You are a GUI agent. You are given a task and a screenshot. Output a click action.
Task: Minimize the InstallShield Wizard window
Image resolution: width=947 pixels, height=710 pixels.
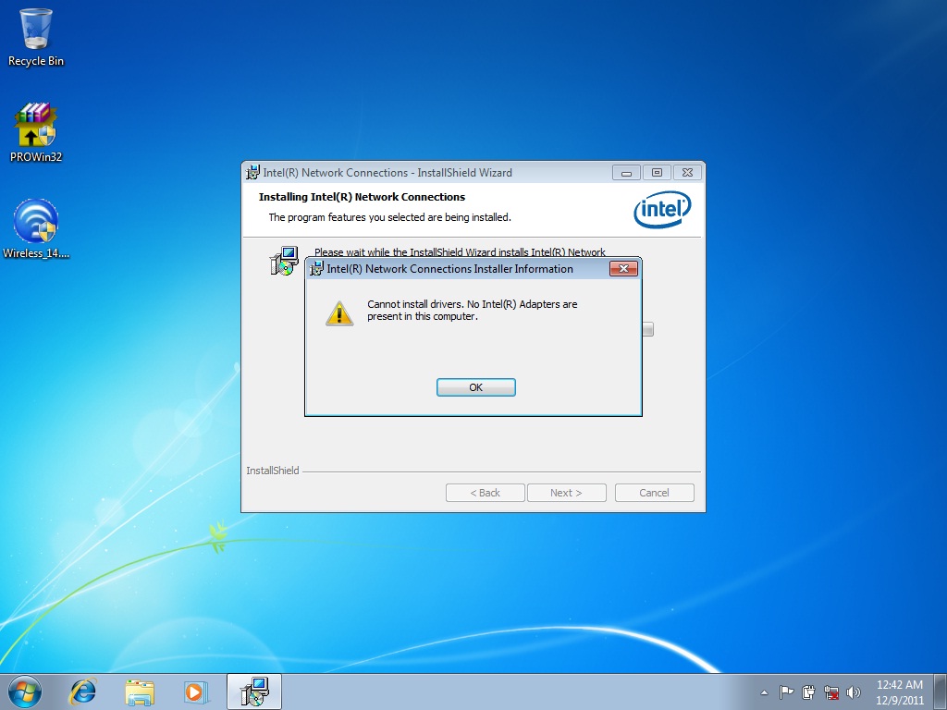(626, 173)
